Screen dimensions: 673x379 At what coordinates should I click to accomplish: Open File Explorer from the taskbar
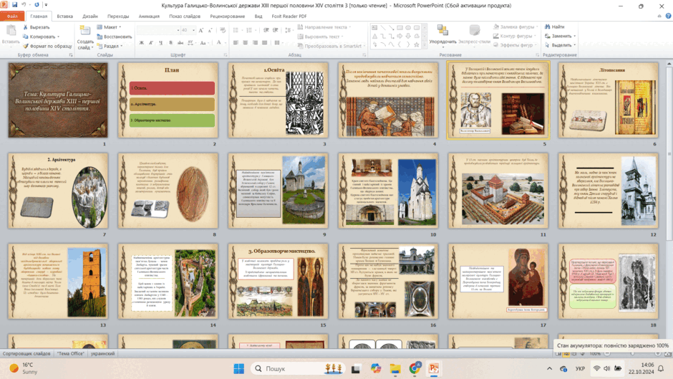click(x=395, y=368)
